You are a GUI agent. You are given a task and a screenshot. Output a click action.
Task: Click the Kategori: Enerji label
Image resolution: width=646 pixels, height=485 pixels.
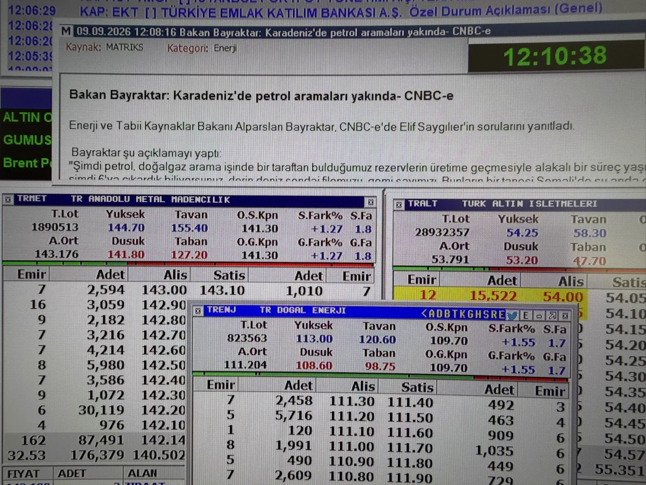tap(202, 48)
